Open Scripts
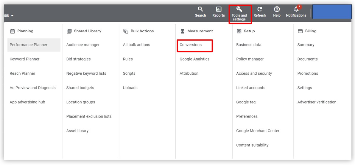The height and width of the screenshot is (165, 355). (129, 73)
